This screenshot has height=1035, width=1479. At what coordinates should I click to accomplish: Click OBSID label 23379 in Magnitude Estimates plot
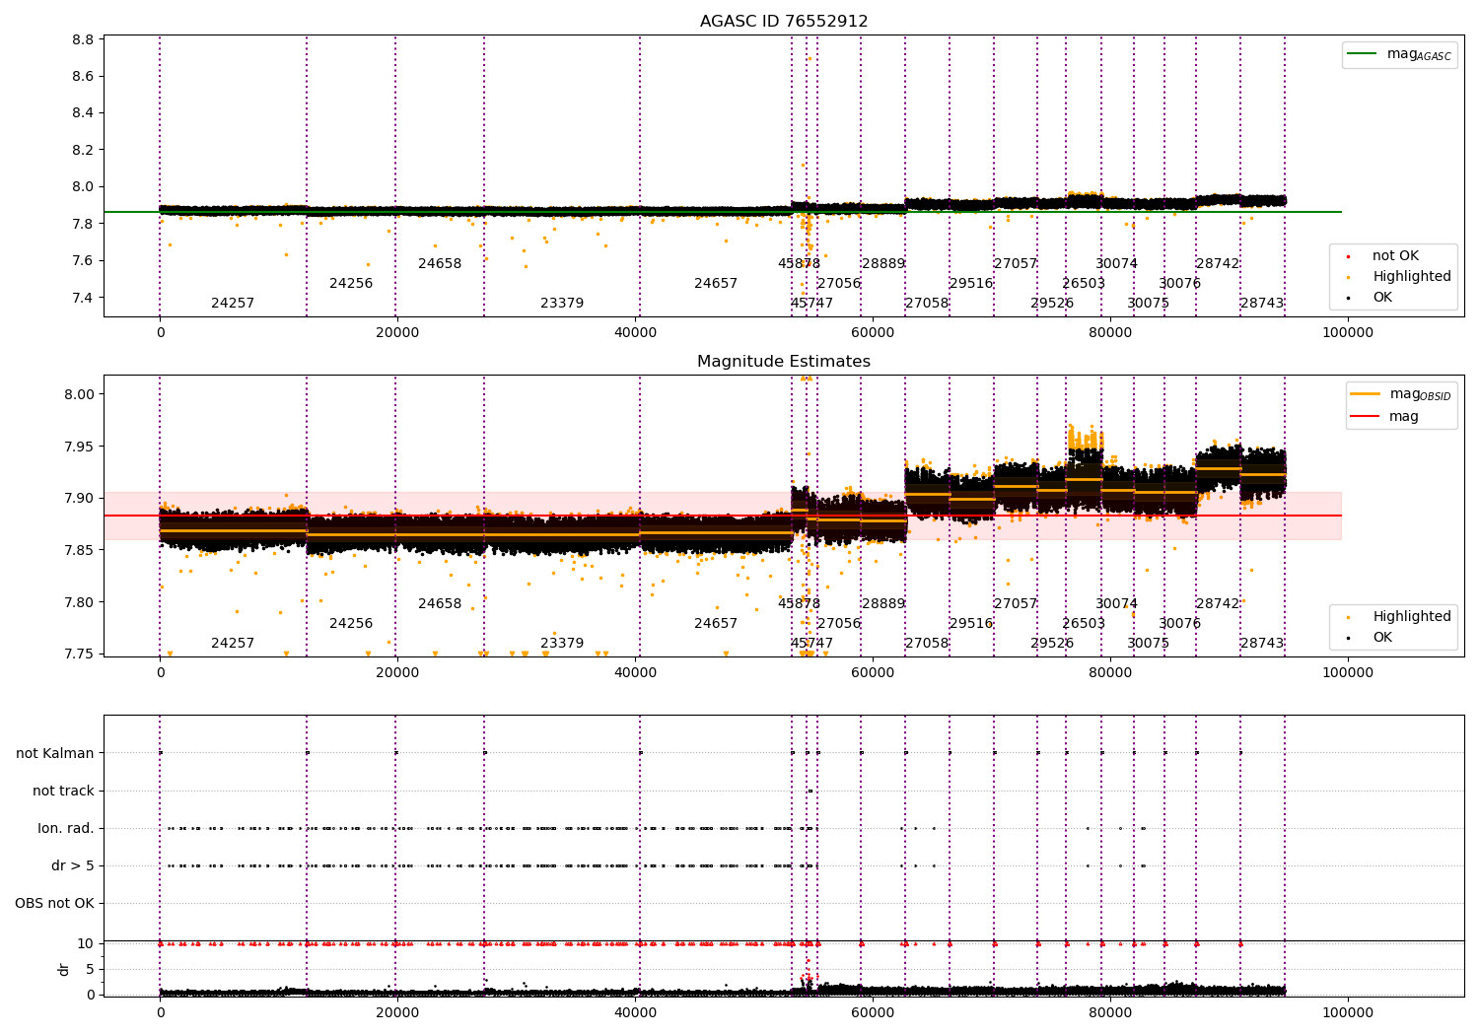(562, 644)
